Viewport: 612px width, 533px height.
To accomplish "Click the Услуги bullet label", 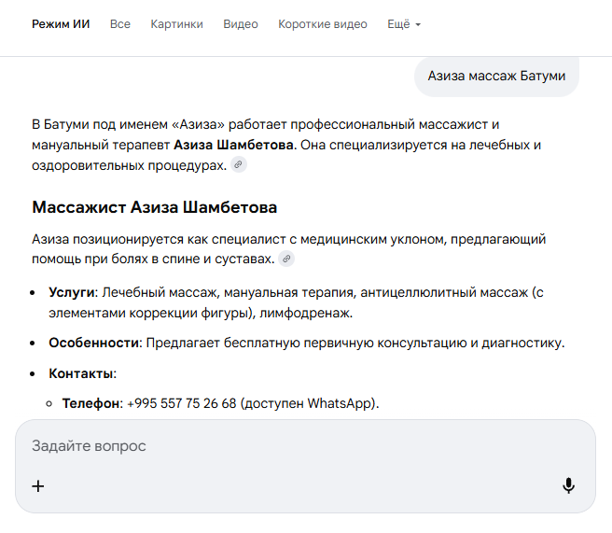I will point(71,292).
